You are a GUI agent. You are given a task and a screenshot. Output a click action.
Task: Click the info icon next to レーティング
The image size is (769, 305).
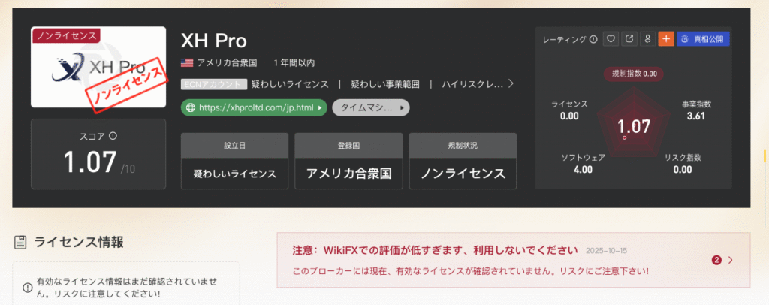[x=593, y=39]
